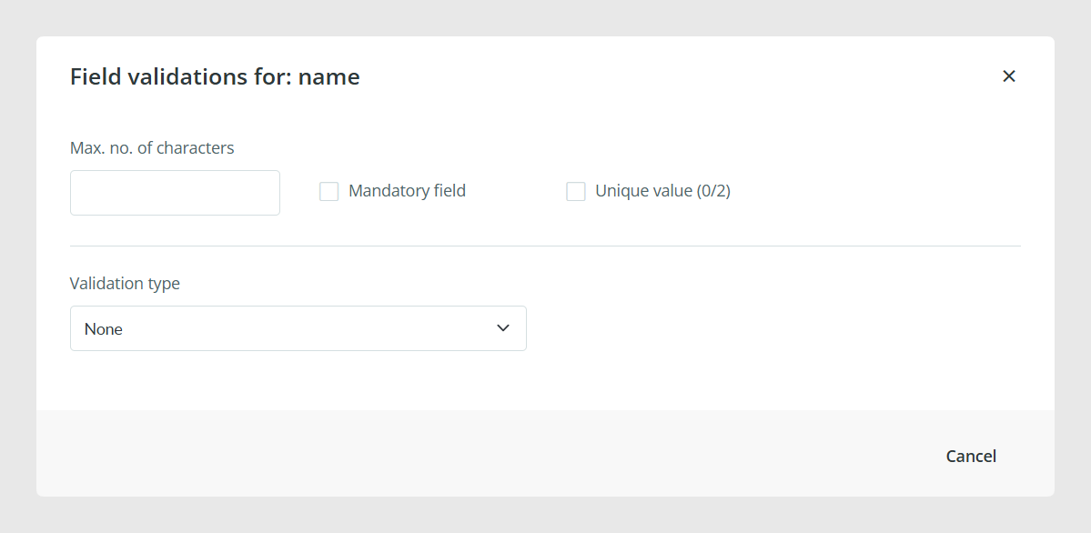Click empty space right of the Validation type dropdown
Screen dimensions: 1091x533
coord(773,328)
